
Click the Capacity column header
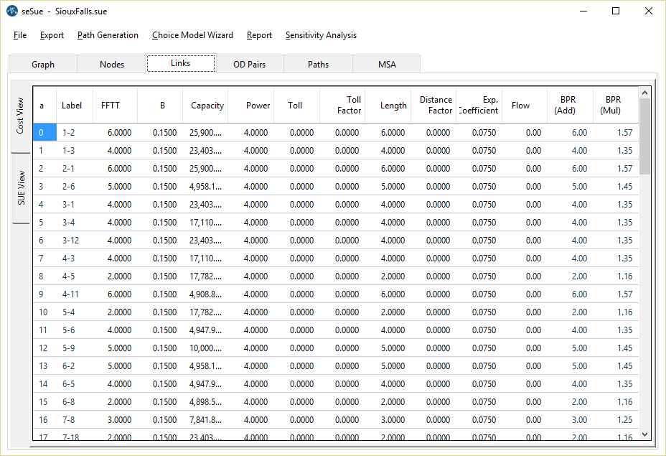pyautogui.click(x=207, y=106)
